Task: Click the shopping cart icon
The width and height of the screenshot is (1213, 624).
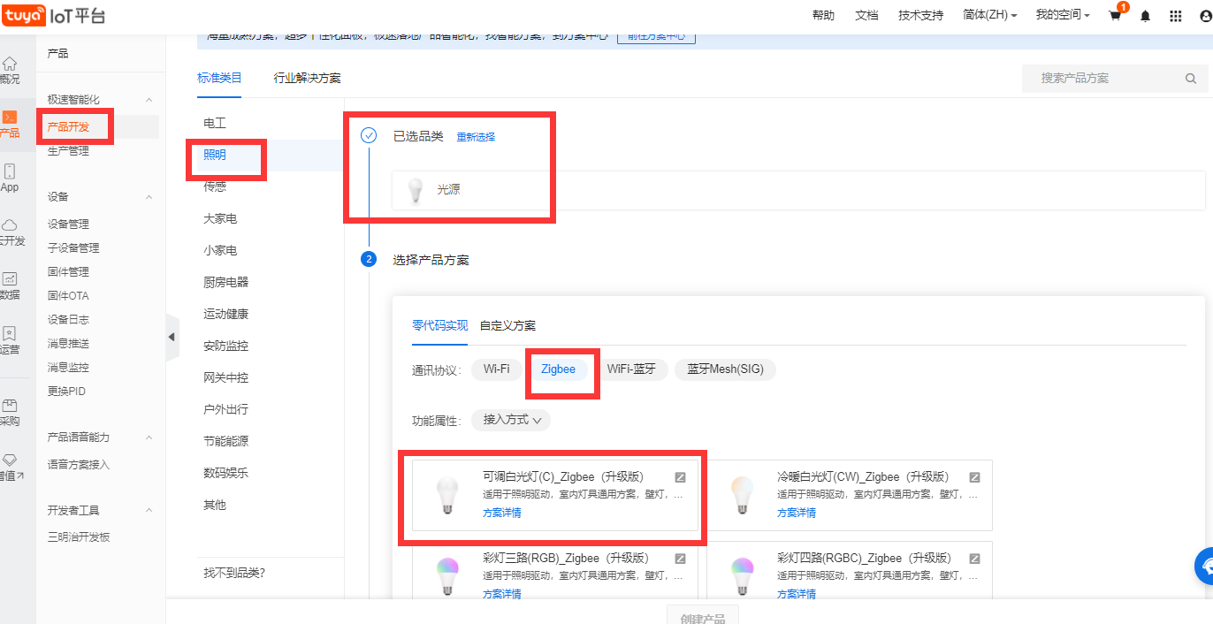Action: (x=1115, y=16)
